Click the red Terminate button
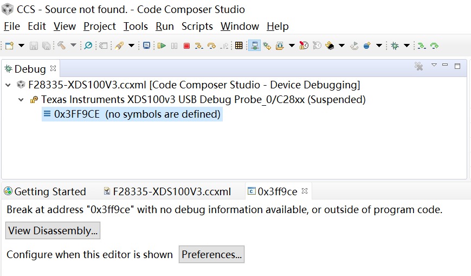 (186, 46)
